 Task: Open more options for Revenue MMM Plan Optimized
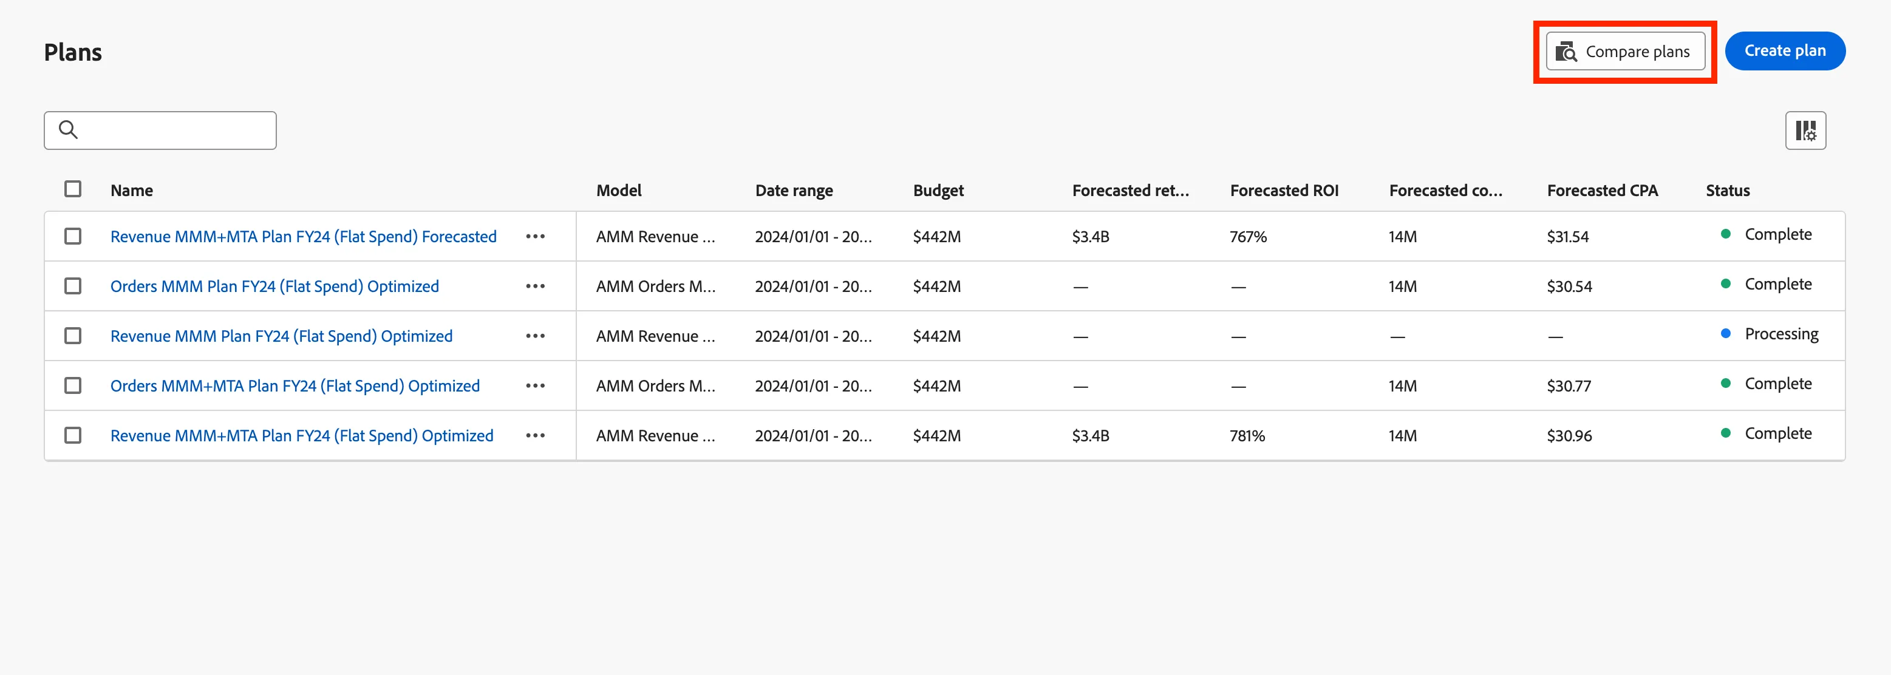point(535,336)
